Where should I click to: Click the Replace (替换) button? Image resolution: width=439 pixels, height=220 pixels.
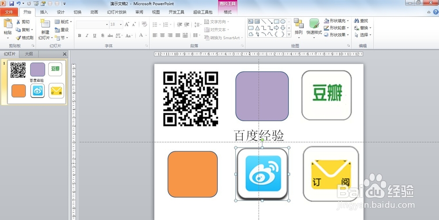(x=362, y=28)
